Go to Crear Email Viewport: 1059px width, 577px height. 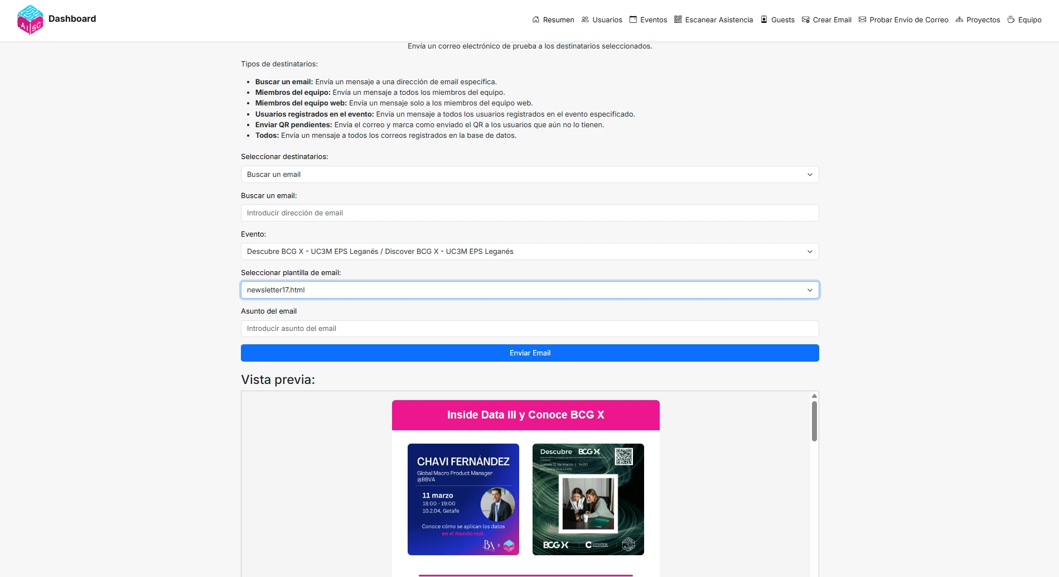826,20
